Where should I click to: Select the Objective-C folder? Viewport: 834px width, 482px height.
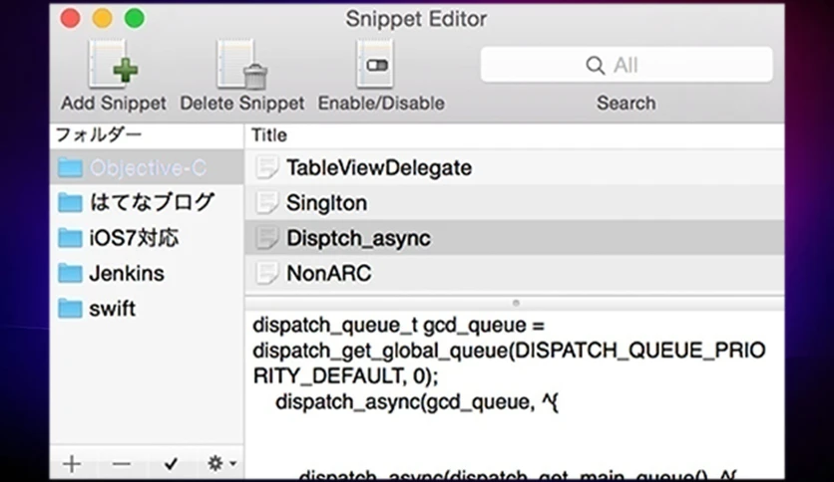click(x=147, y=167)
